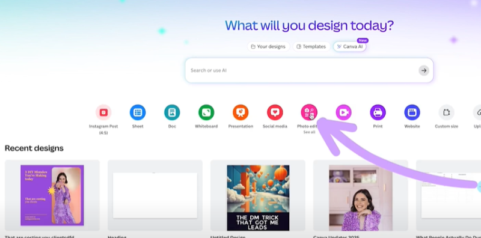Image resolution: width=481 pixels, height=238 pixels.
Task: Open the Print category
Action: tap(378, 112)
